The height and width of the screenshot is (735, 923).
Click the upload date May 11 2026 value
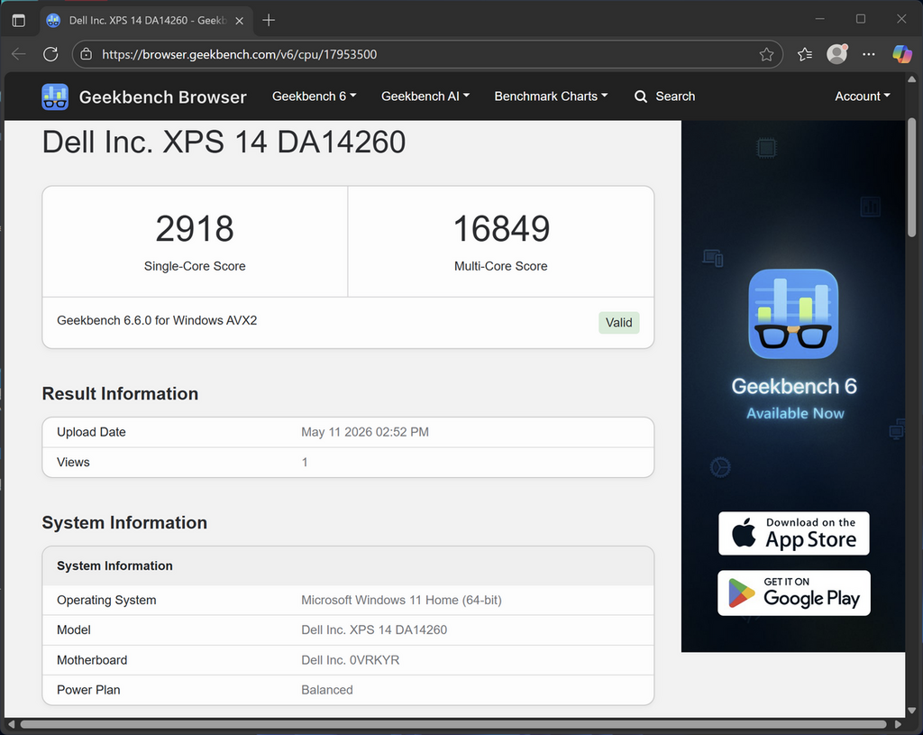tap(365, 432)
